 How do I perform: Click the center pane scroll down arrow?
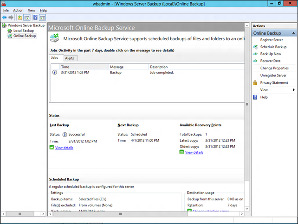coord(246,209)
